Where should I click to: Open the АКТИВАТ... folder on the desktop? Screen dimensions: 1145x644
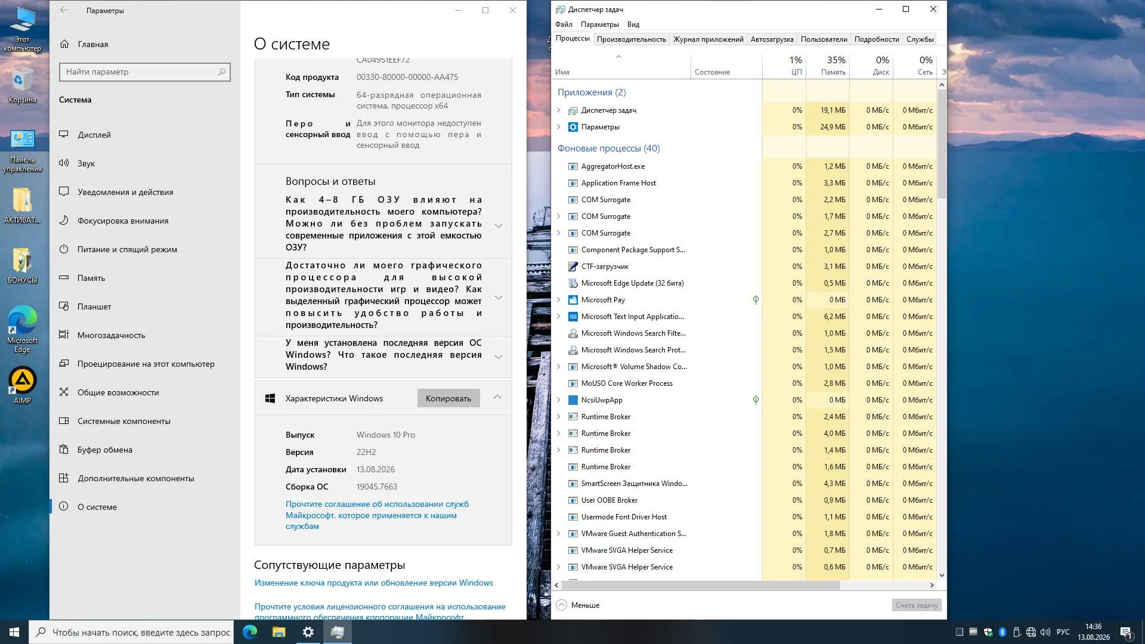tap(23, 206)
